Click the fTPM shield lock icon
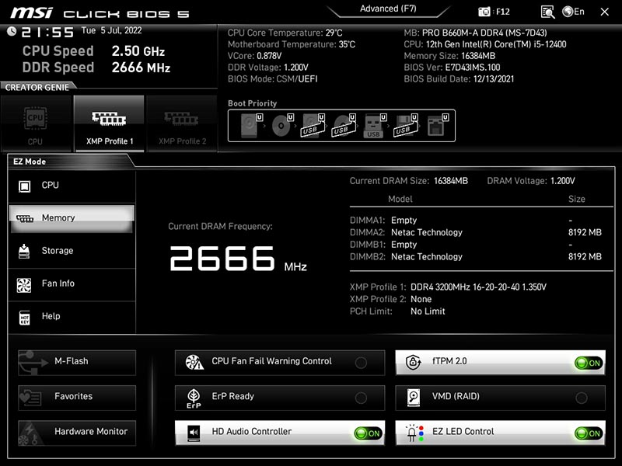The height and width of the screenshot is (466, 622). 414,362
